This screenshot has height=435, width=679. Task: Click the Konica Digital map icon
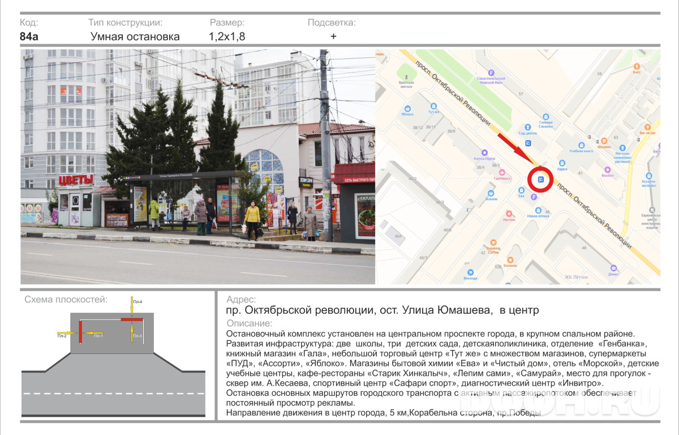pos(484,152)
